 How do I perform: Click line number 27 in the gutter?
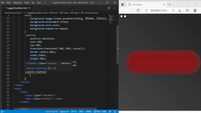point(8,75)
